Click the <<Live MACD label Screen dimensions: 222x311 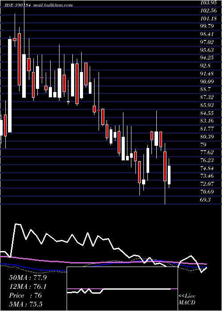187,299
